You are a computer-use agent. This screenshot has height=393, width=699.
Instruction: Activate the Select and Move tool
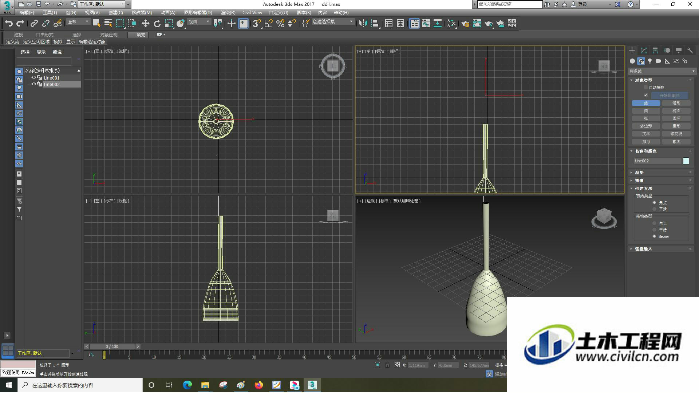pyautogui.click(x=145, y=24)
